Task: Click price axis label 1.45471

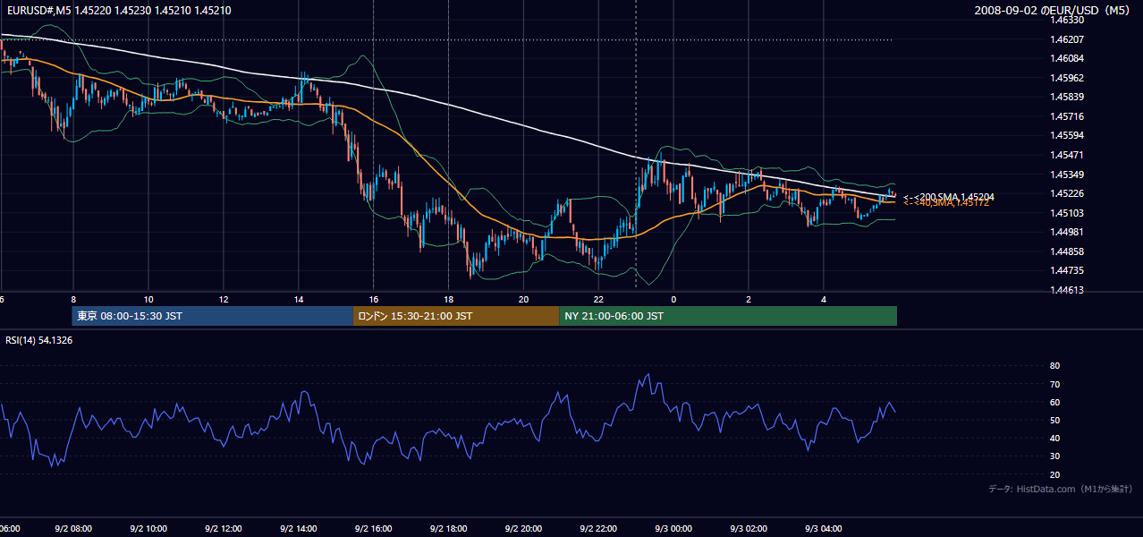Action: point(1067,155)
